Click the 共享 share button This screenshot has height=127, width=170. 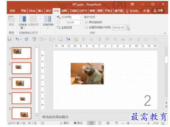158,11
